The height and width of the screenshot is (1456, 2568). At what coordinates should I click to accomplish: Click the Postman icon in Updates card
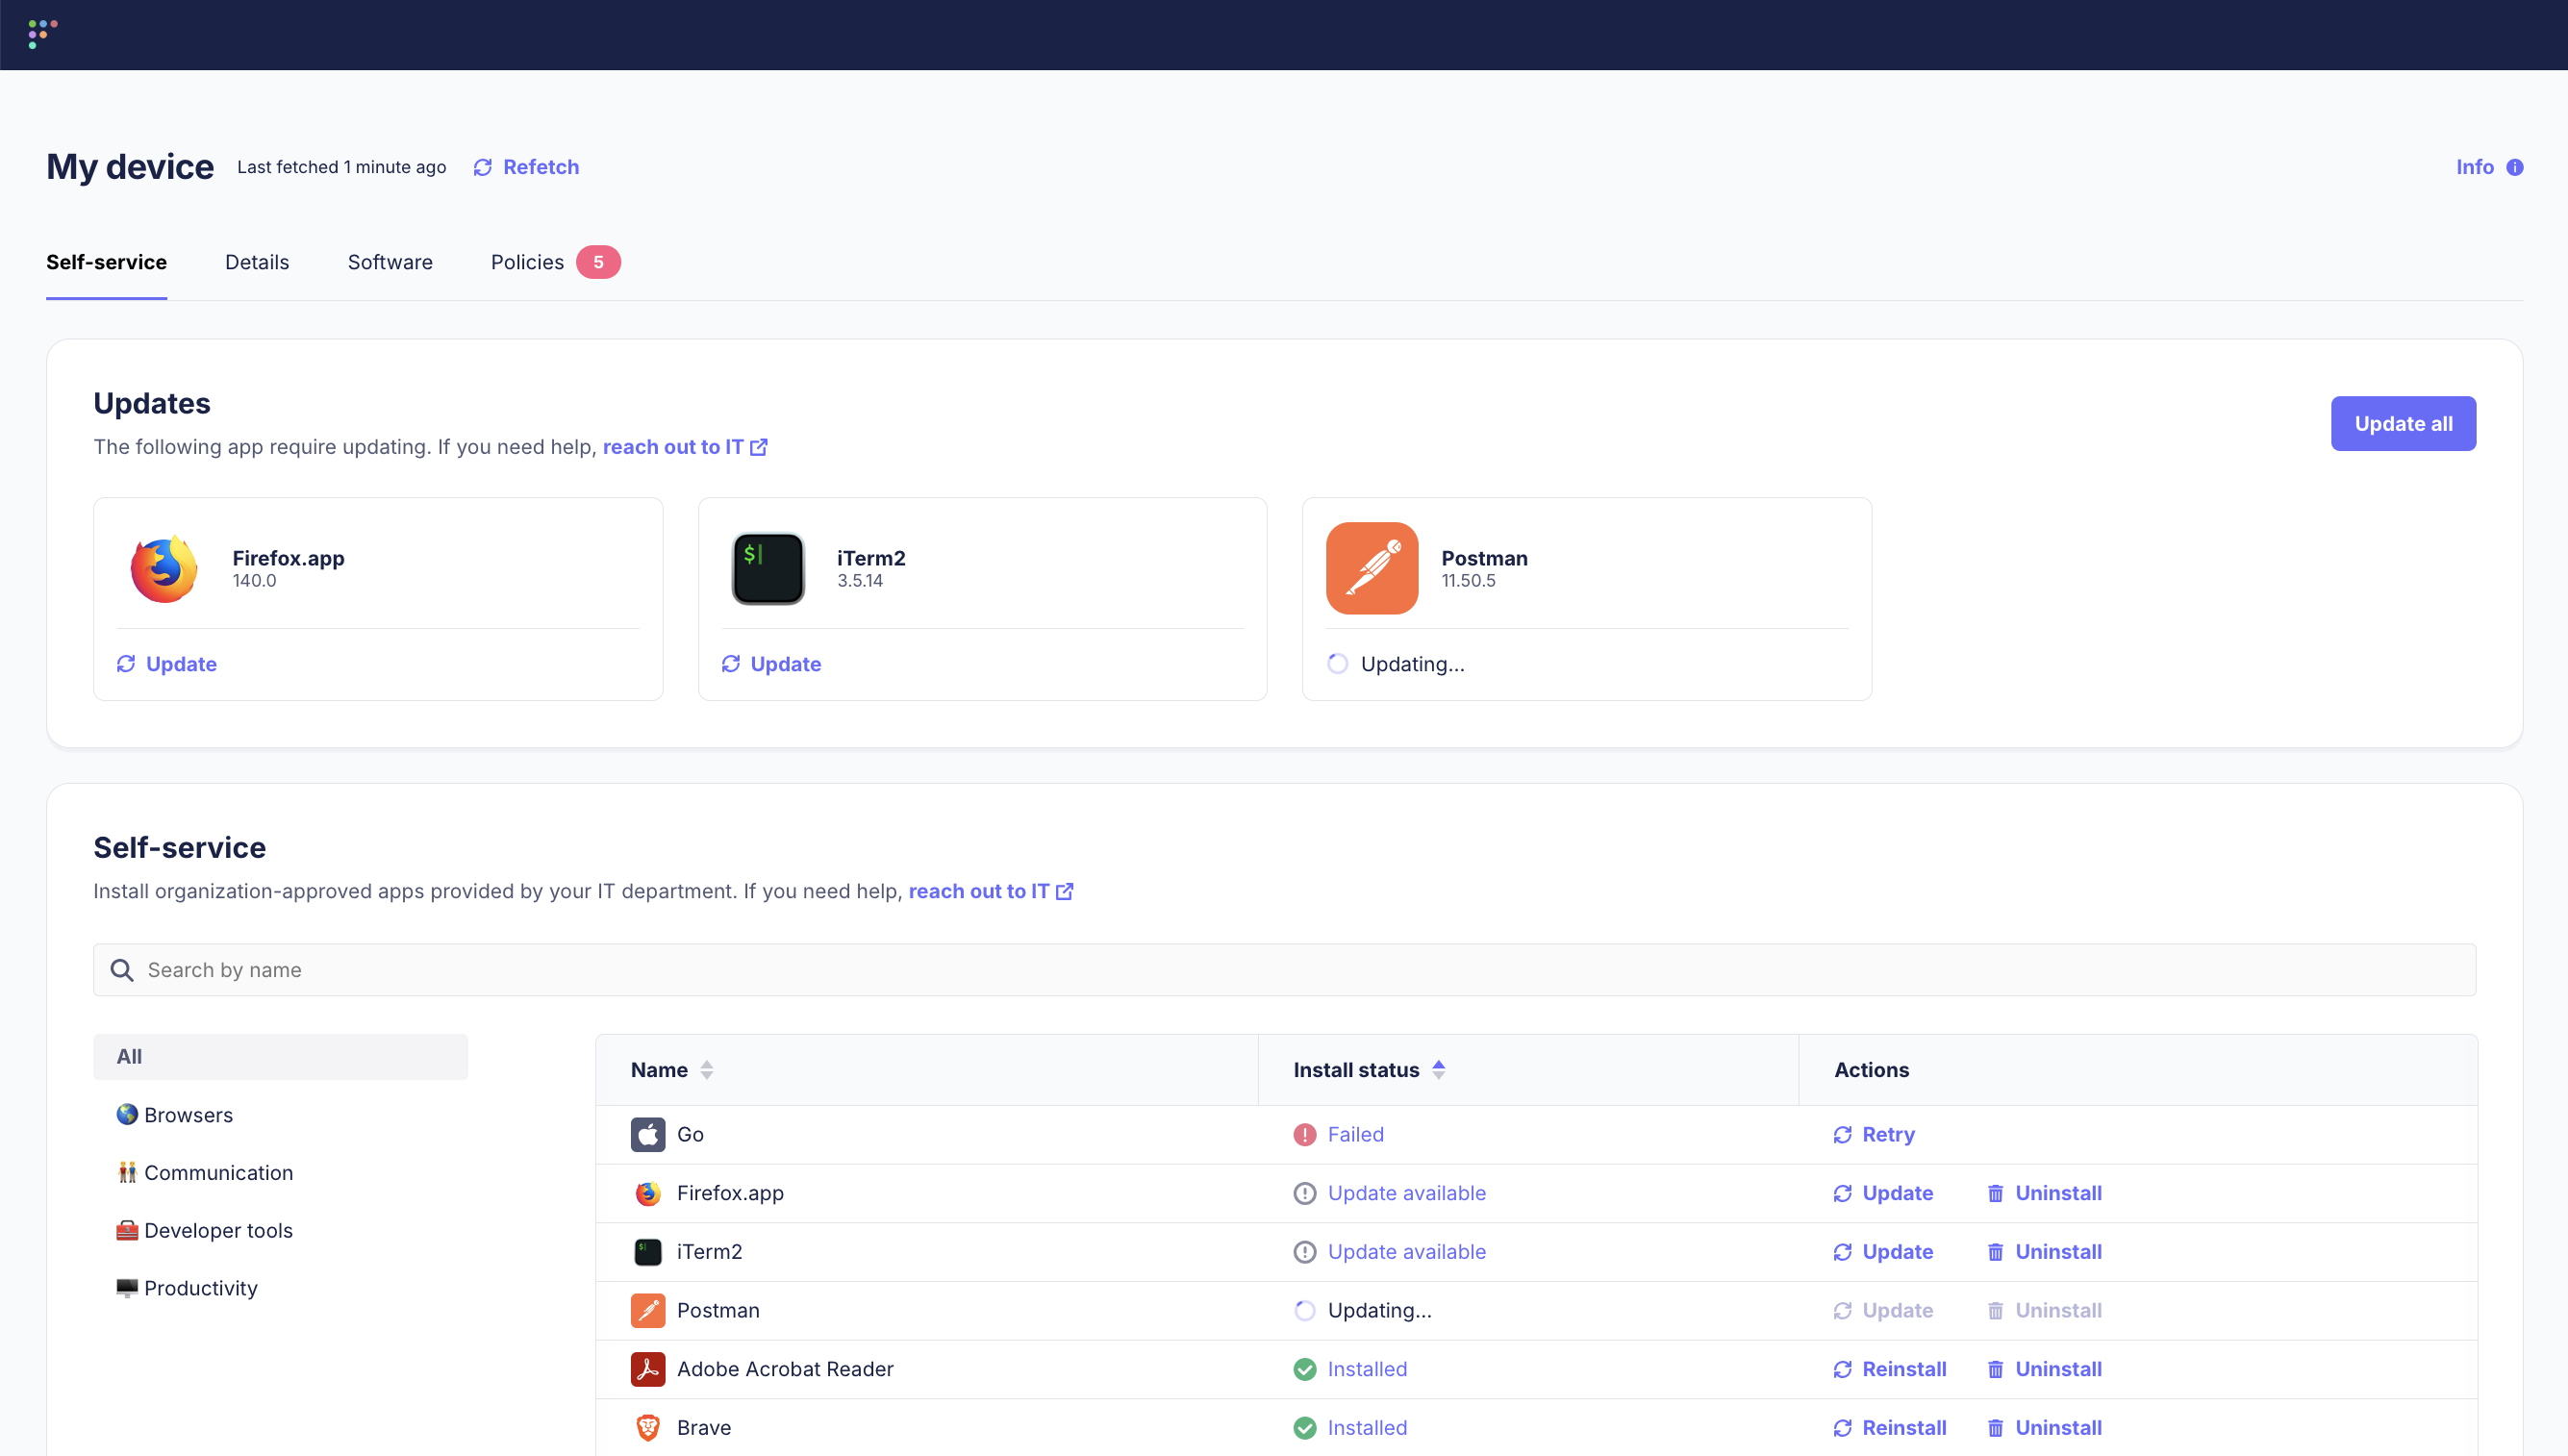coord(1372,568)
